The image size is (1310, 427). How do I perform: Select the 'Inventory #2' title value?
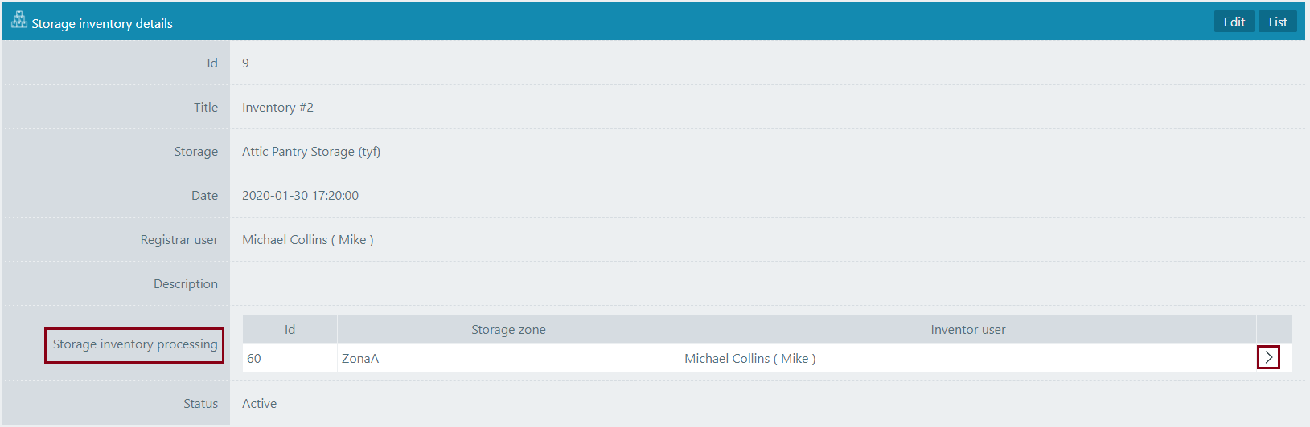click(277, 108)
